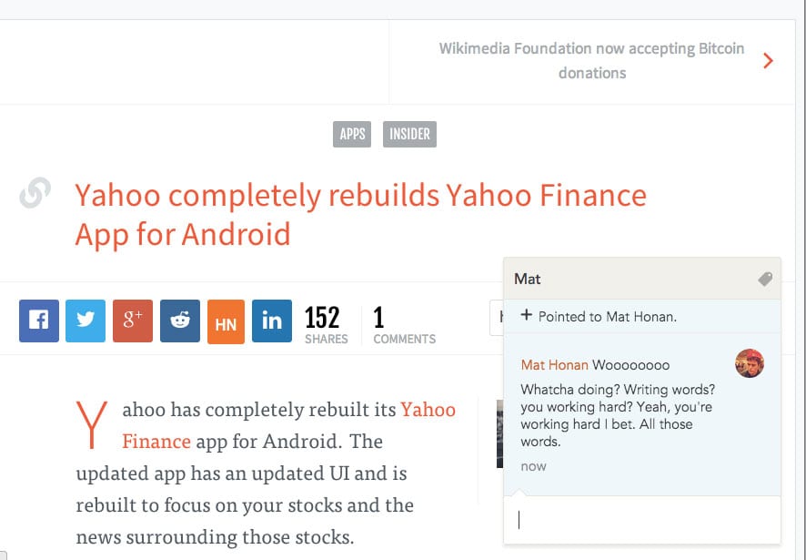The width and height of the screenshot is (806, 560).
Task: Submit to Hacker News HN icon
Action: (226, 321)
